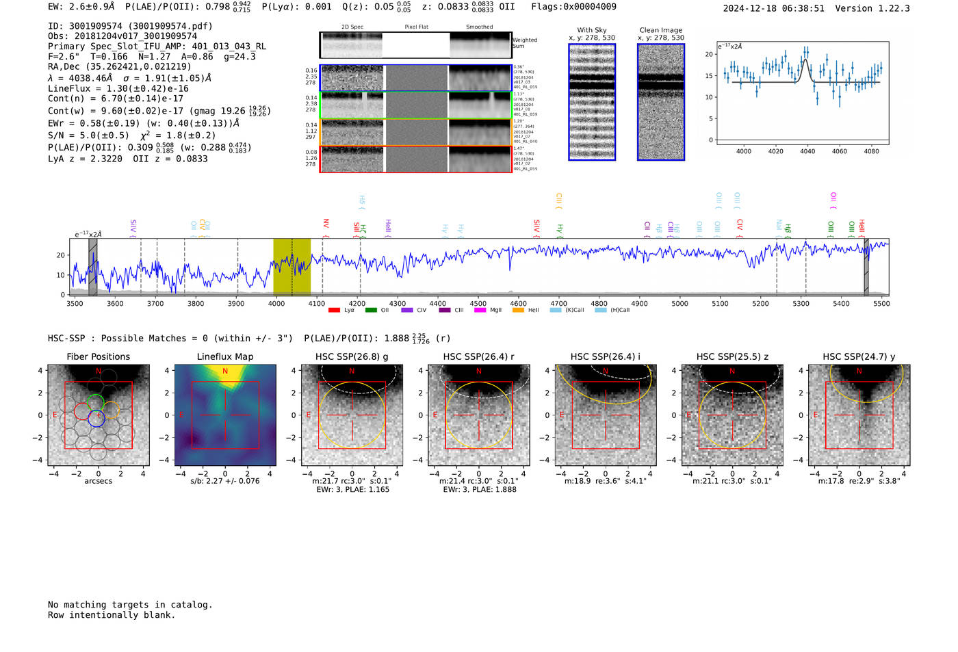Open the Fiber Positions image
The height and width of the screenshot is (652, 958).
click(99, 415)
